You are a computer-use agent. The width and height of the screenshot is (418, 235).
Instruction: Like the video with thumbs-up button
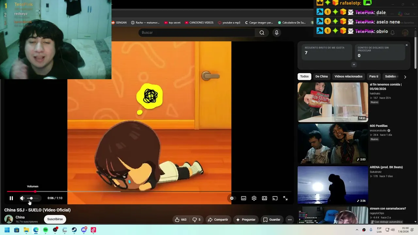[181, 220]
